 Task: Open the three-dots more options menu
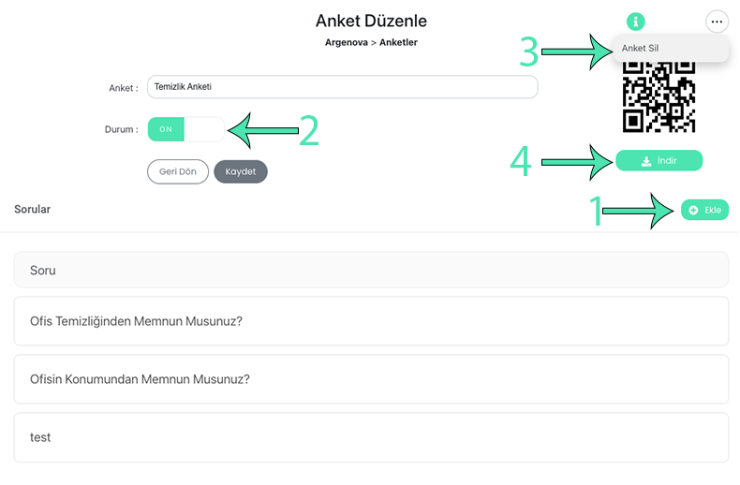pyautogui.click(x=717, y=22)
